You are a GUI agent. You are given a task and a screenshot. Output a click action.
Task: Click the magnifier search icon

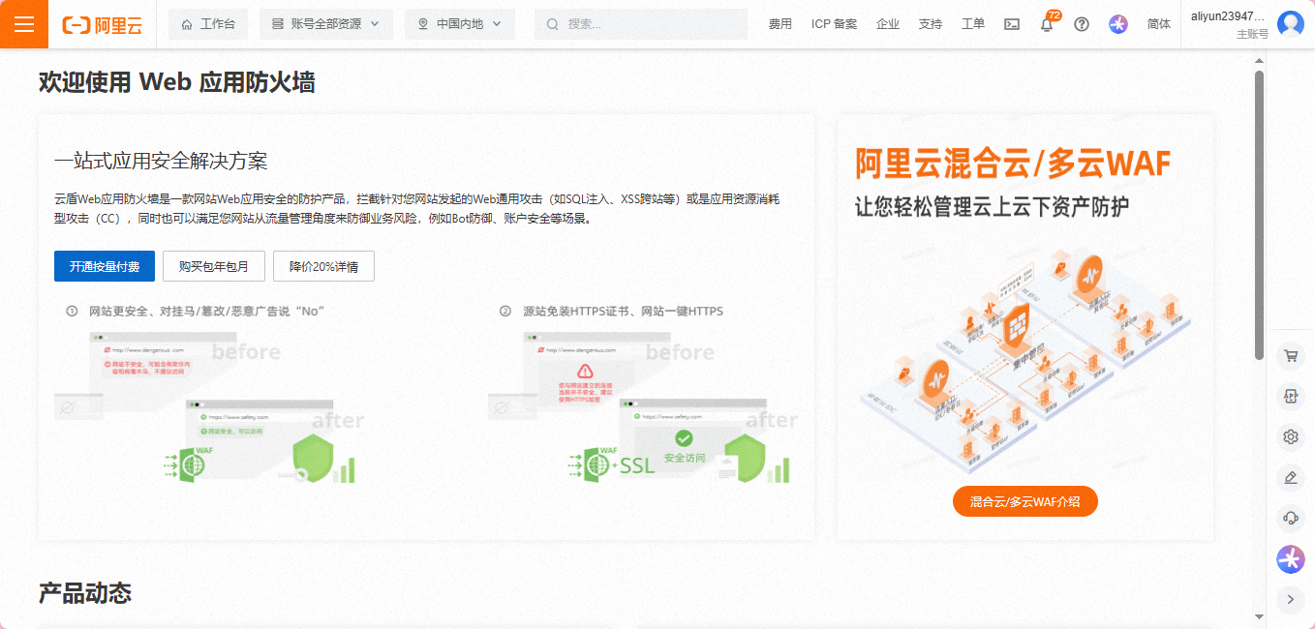click(553, 24)
